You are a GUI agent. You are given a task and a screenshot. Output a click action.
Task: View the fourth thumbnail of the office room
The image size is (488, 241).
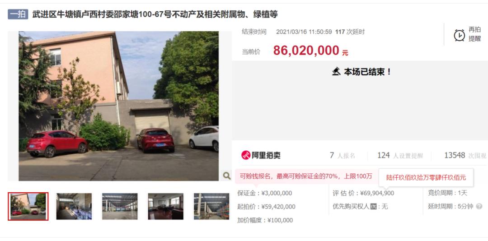165,207
